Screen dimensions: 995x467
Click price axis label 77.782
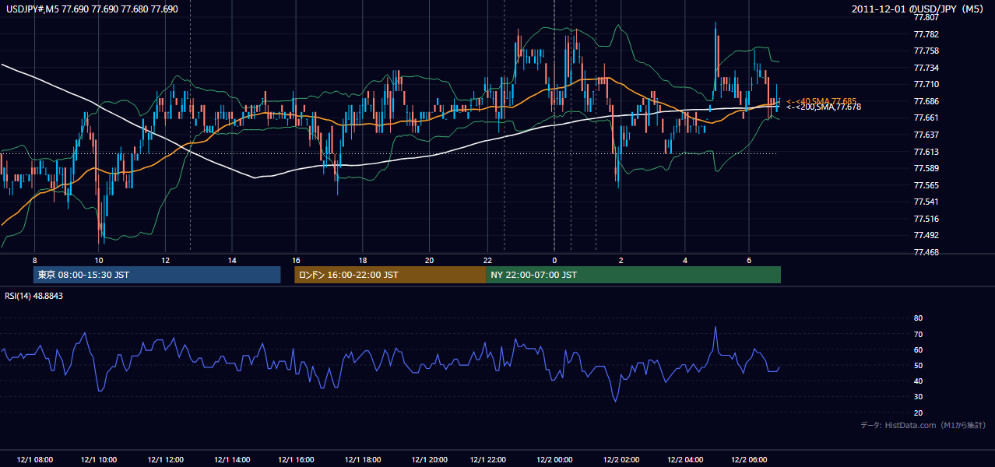pos(927,34)
